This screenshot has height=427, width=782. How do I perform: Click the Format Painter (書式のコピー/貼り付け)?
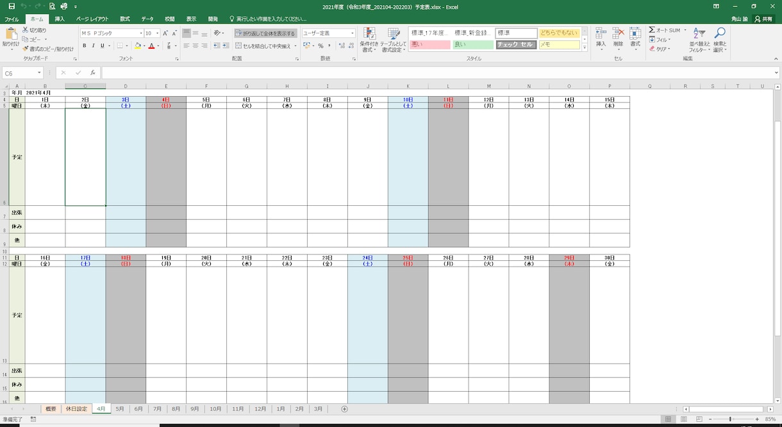(x=47, y=49)
